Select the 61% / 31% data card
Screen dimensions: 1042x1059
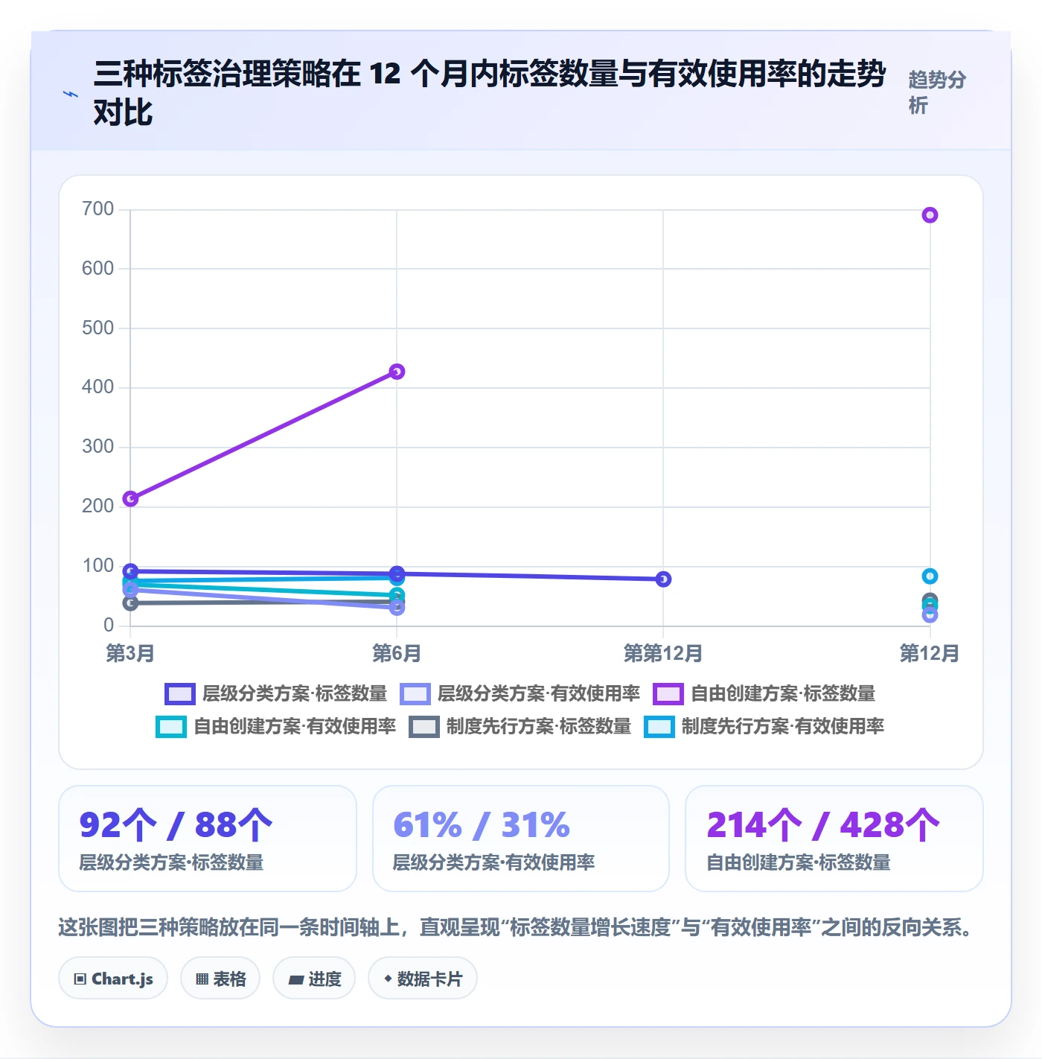coord(521,839)
